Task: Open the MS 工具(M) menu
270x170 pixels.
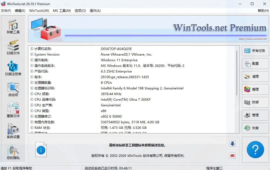Action: (x=62, y=11)
